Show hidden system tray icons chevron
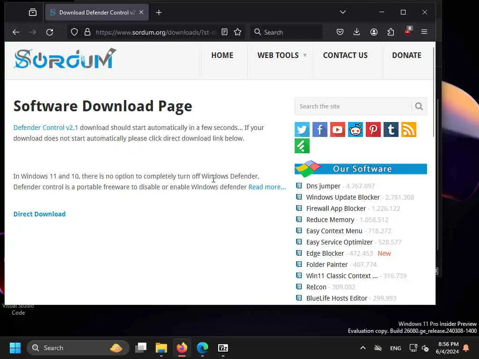Viewport: 479px width, 359px height. [363, 348]
